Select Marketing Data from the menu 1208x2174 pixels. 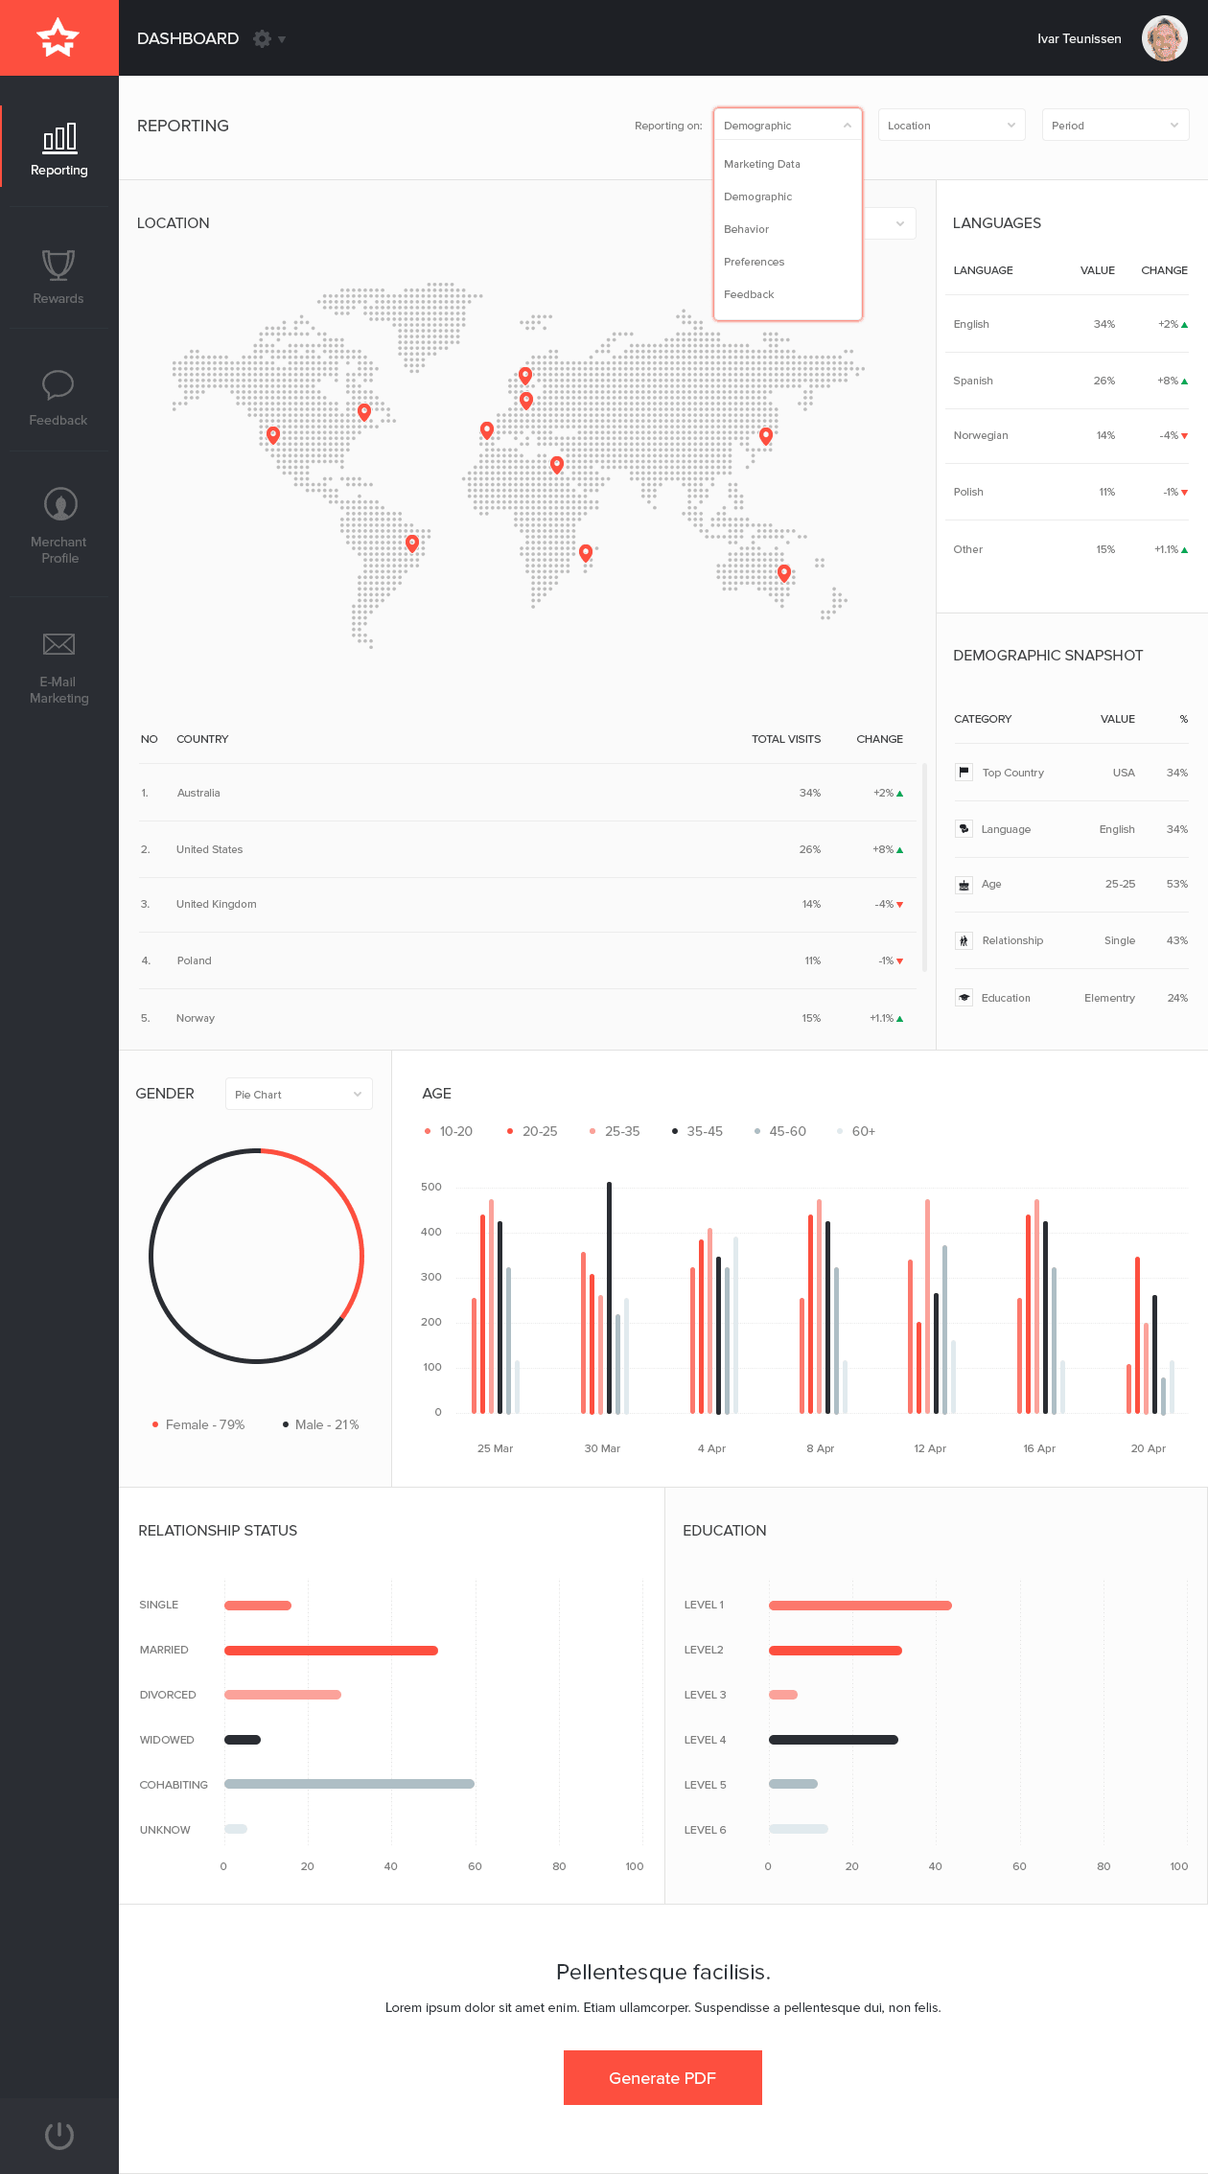click(762, 164)
